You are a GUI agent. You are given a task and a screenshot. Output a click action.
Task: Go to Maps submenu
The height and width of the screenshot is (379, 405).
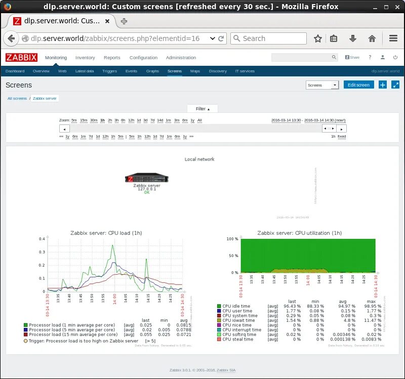(x=195, y=71)
